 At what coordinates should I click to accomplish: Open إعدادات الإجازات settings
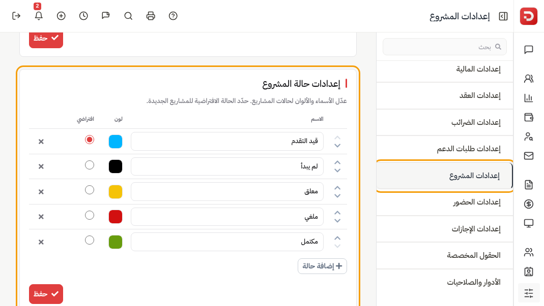coord(445,229)
